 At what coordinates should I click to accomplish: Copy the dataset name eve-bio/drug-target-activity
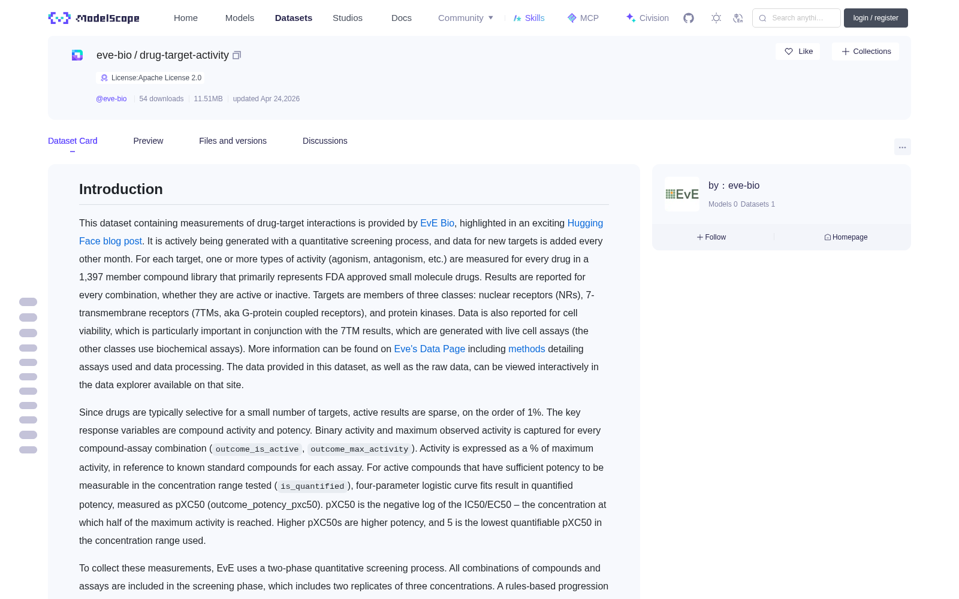(237, 55)
